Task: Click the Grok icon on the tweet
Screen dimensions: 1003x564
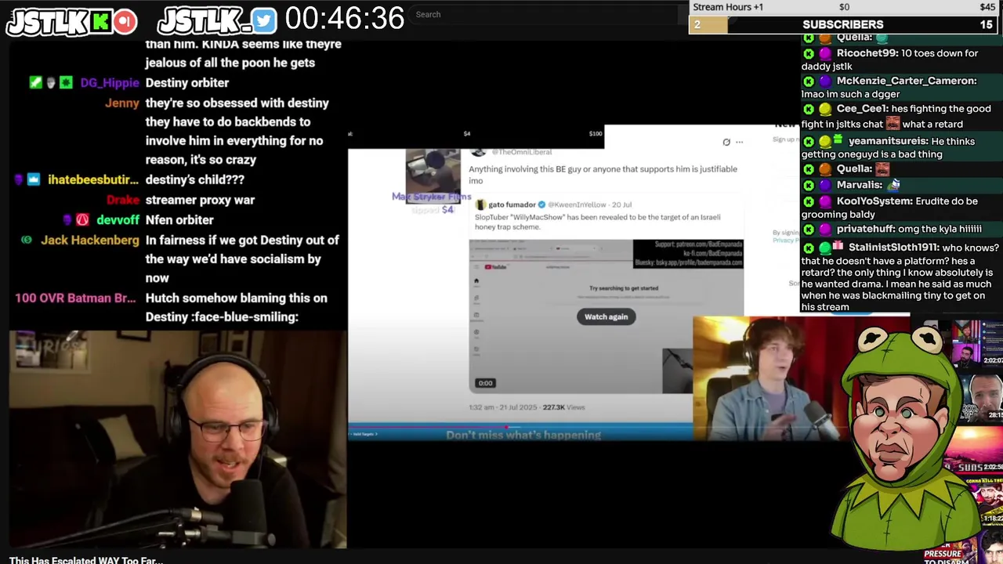Action: 726,143
